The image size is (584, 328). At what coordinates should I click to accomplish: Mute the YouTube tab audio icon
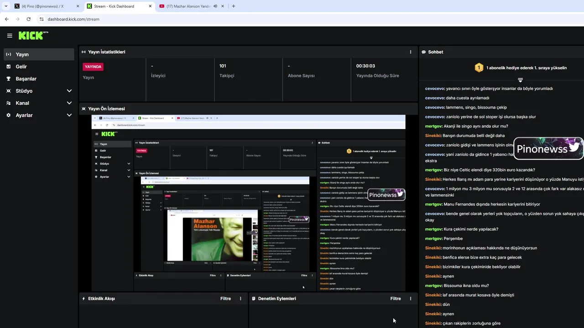click(215, 6)
